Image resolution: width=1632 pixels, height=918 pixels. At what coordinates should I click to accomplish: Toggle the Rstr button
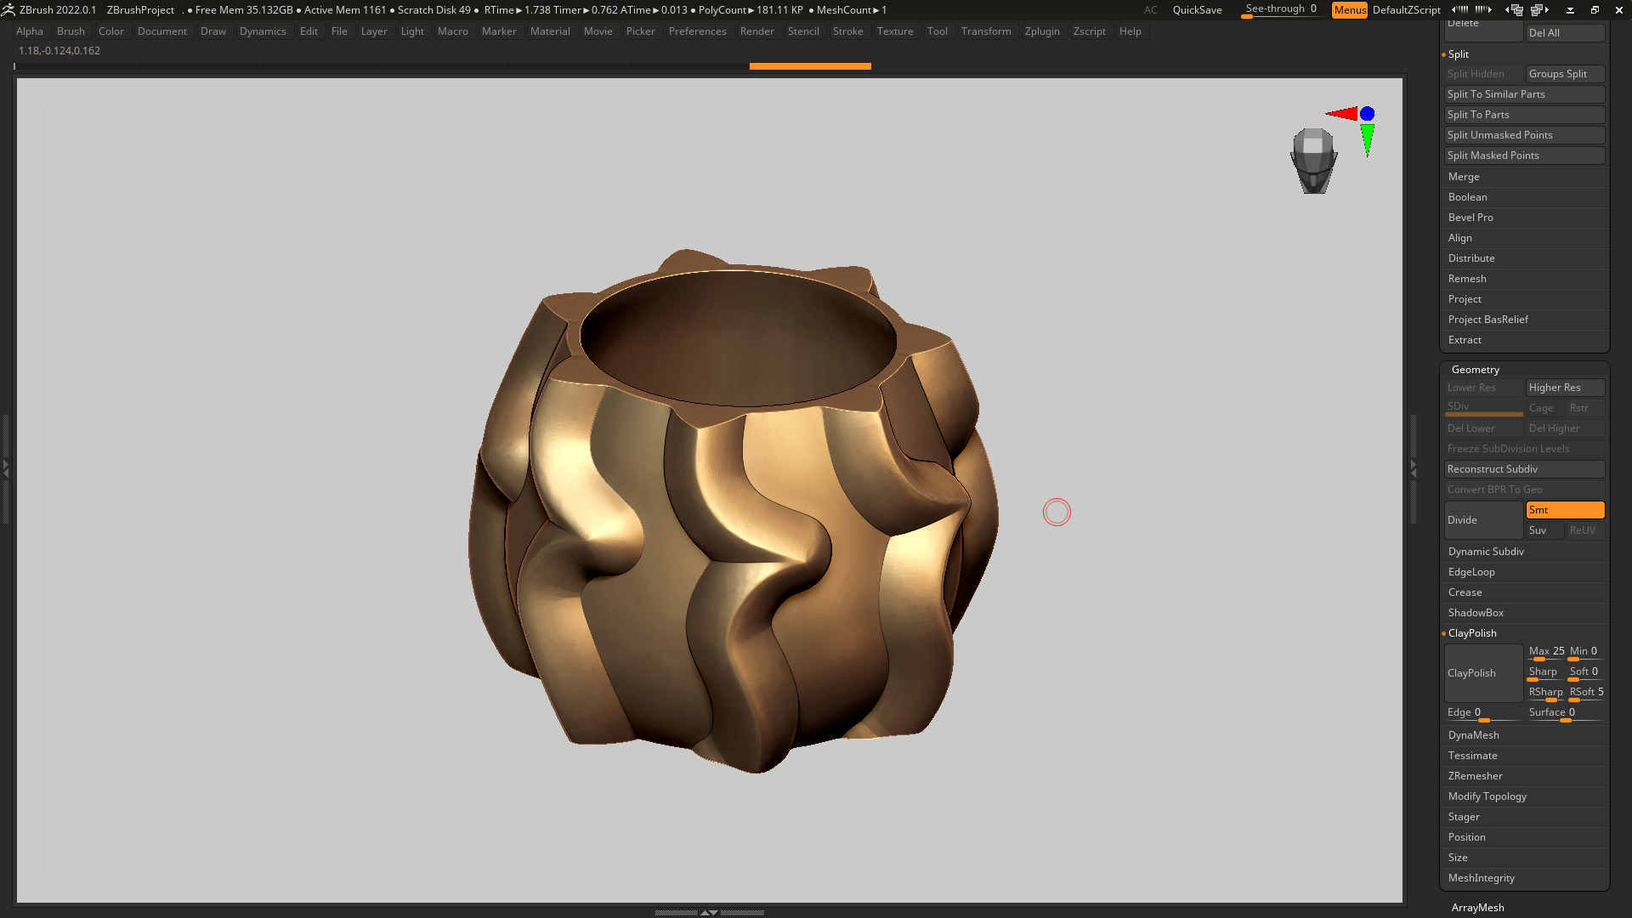(x=1585, y=408)
